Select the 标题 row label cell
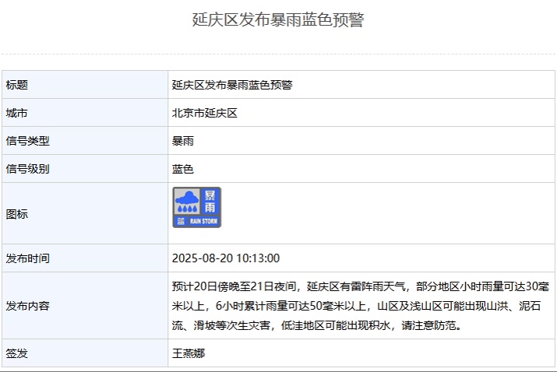 click(x=17, y=85)
